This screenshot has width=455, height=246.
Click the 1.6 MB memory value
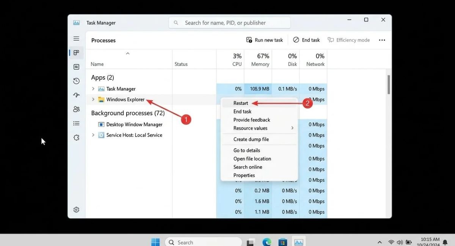click(262, 201)
